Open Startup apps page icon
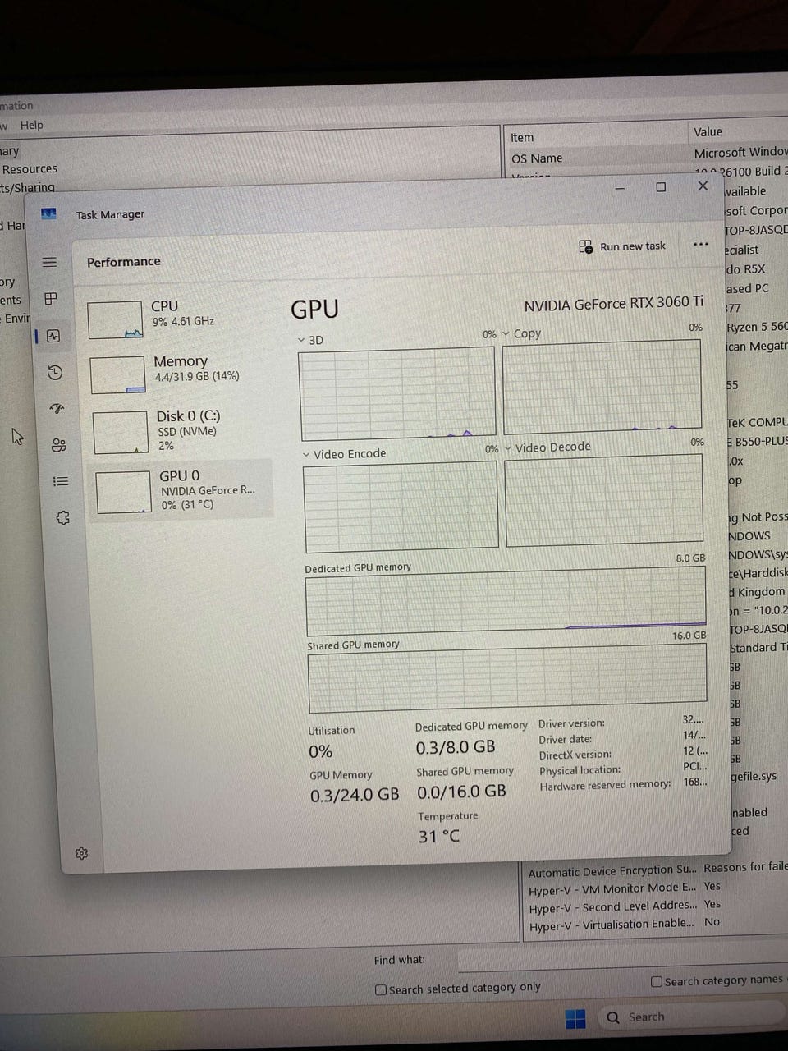Viewport: 788px width, 1051px height. 57,409
